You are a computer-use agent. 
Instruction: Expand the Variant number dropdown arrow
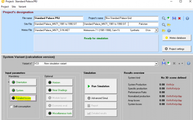[156, 64]
